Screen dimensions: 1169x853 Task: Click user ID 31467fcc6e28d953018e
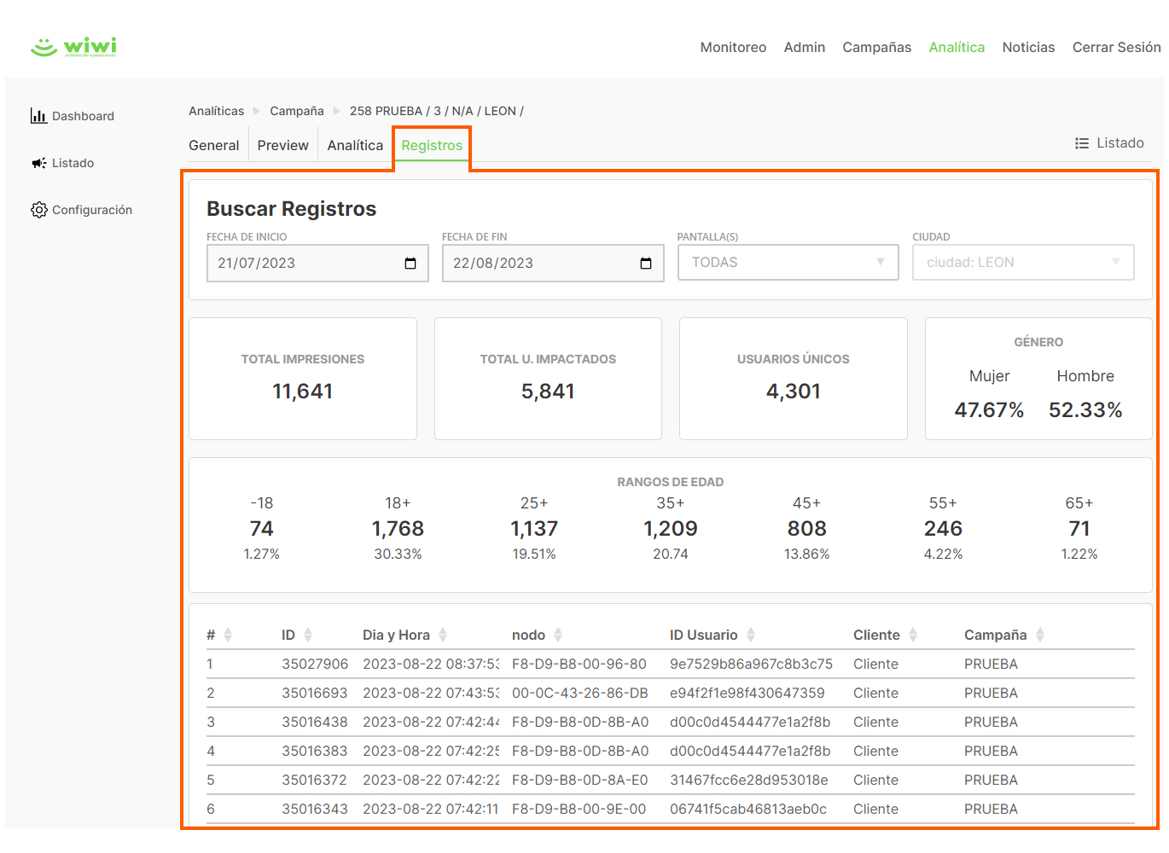click(x=749, y=780)
